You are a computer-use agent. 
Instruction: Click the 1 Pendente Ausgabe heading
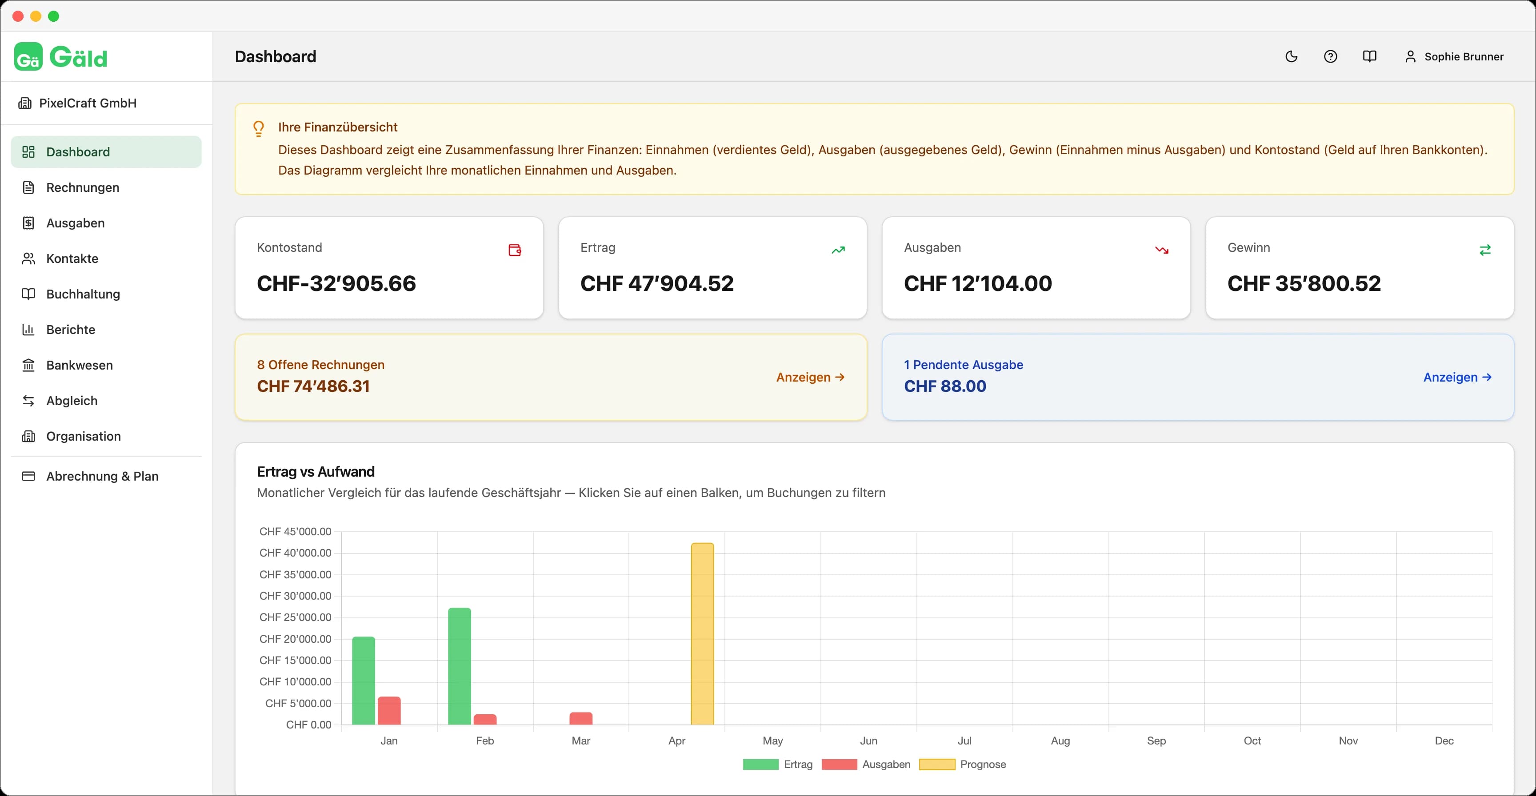point(964,365)
